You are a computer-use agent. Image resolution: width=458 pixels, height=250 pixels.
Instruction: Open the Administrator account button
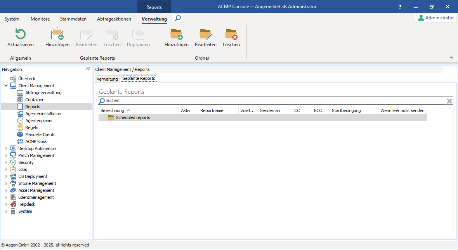coord(436,17)
